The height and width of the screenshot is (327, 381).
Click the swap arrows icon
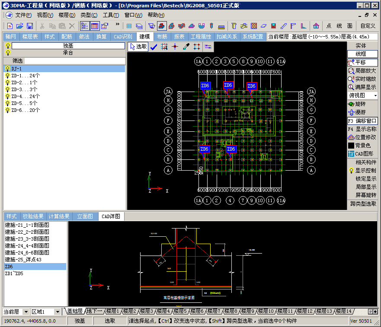tap(208, 47)
